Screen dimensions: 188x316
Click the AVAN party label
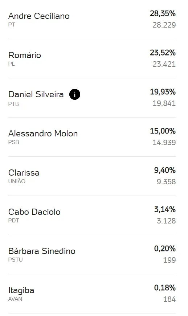[x=15, y=299]
